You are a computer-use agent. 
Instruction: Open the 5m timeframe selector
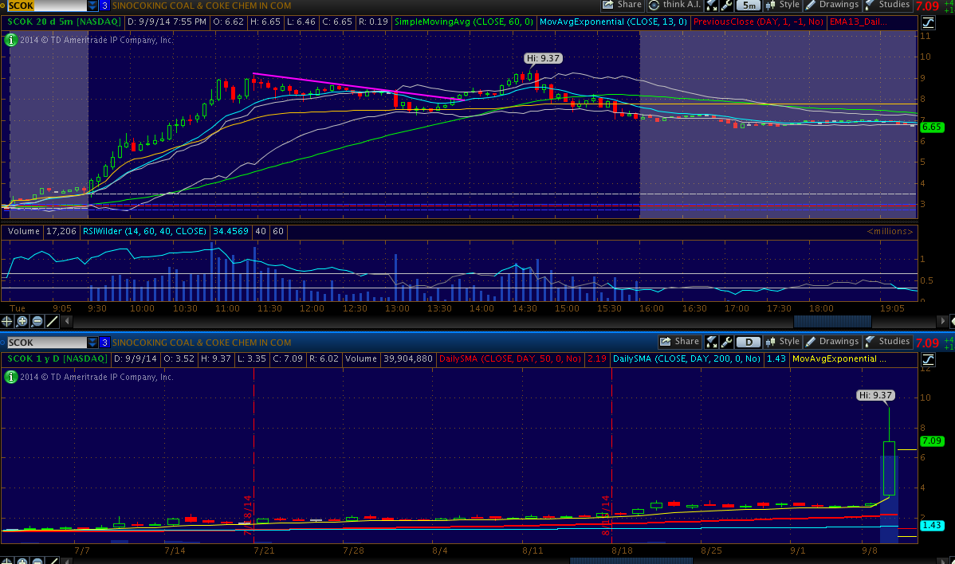point(748,5)
